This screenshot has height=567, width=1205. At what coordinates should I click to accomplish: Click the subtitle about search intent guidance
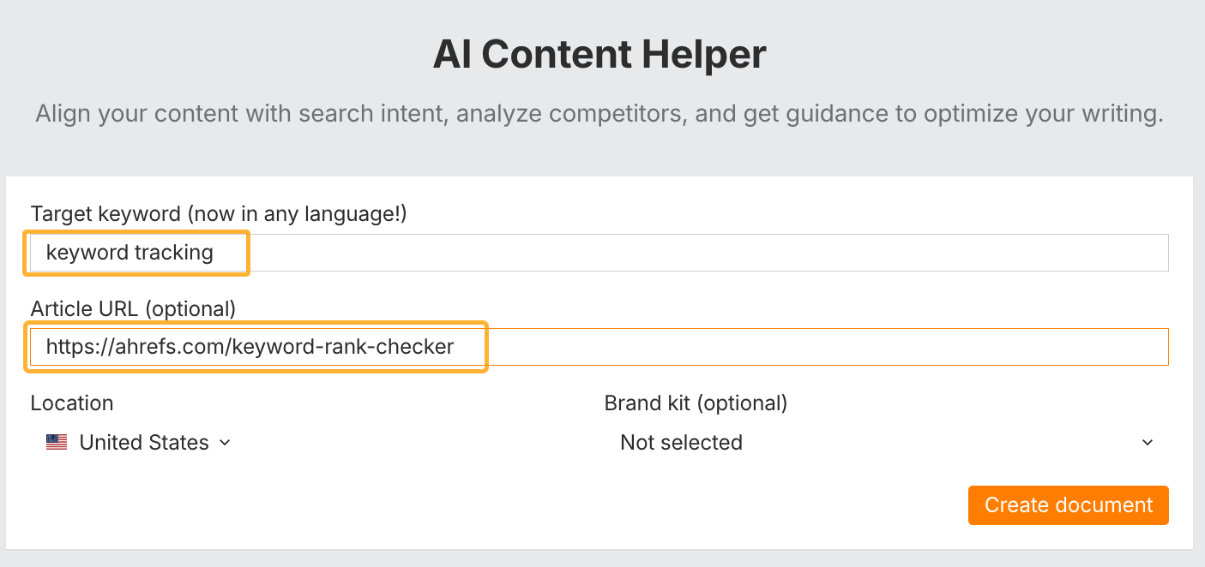tap(600, 113)
